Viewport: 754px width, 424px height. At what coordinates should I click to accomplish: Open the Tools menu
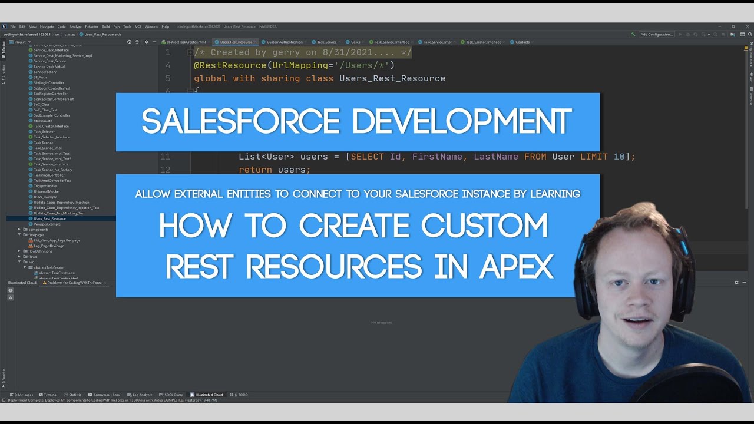[127, 26]
